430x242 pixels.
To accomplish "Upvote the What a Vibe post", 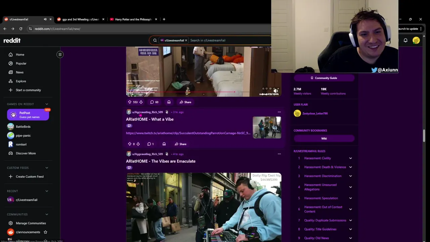I will click(130, 144).
